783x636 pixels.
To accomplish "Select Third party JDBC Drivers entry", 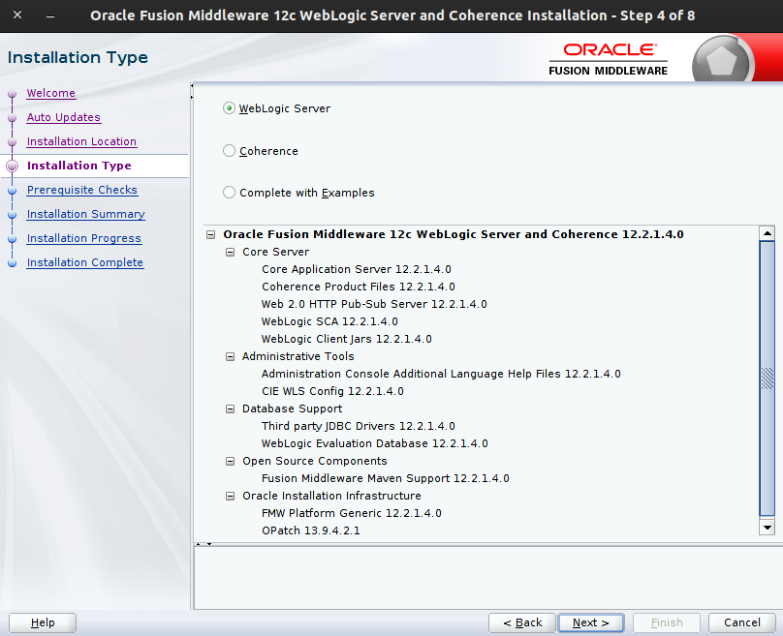I will [359, 426].
